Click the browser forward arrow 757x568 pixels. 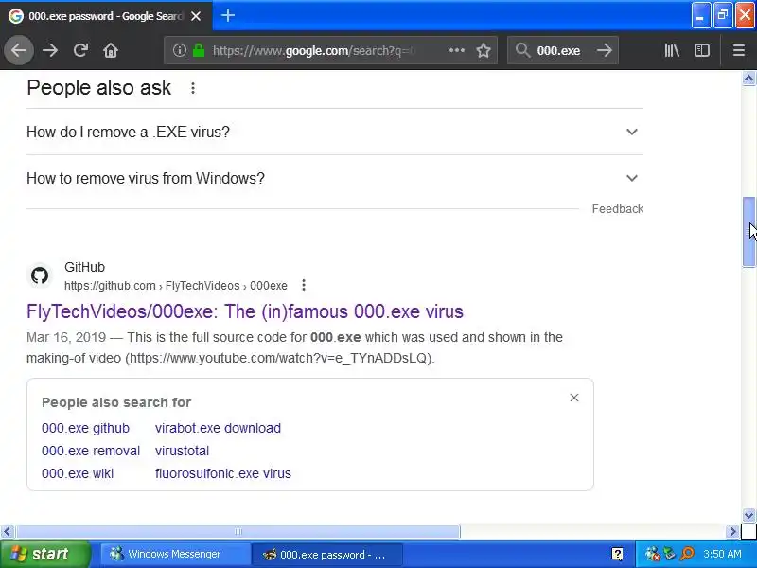tap(50, 50)
